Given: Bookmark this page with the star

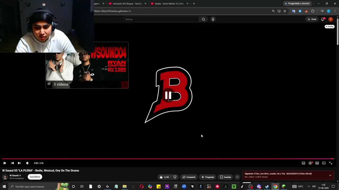Looking at the screenshot, I should (x=285, y=11).
